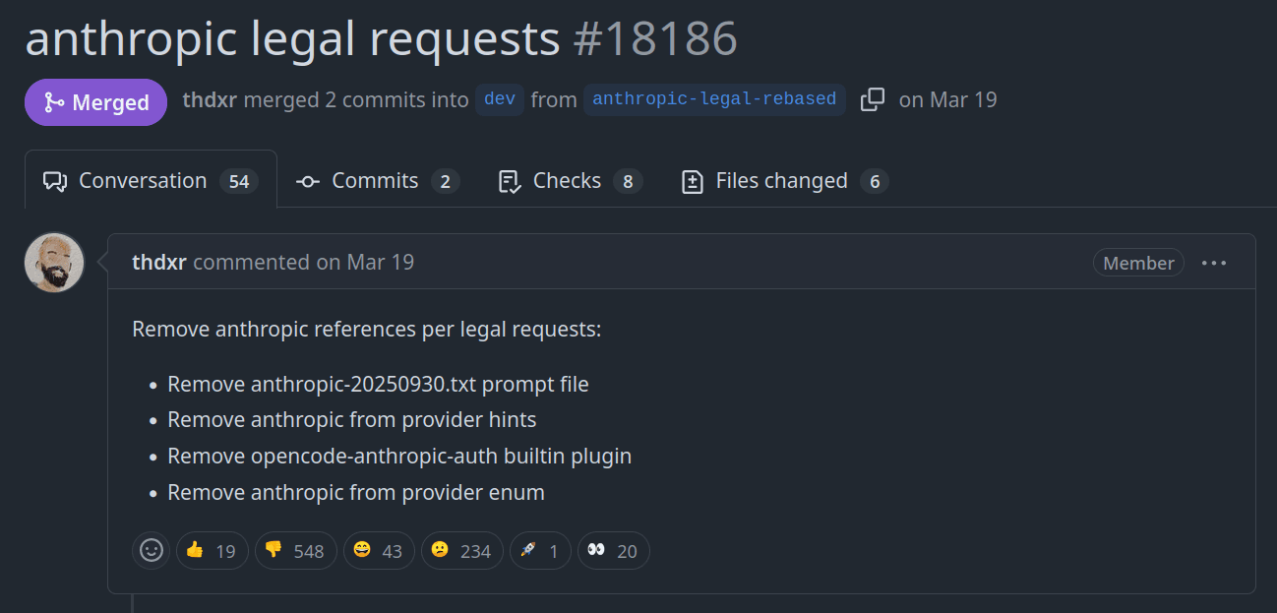Click the 'on Mar 19' merge date
Screen dimensions: 1277x613
click(x=948, y=99)
